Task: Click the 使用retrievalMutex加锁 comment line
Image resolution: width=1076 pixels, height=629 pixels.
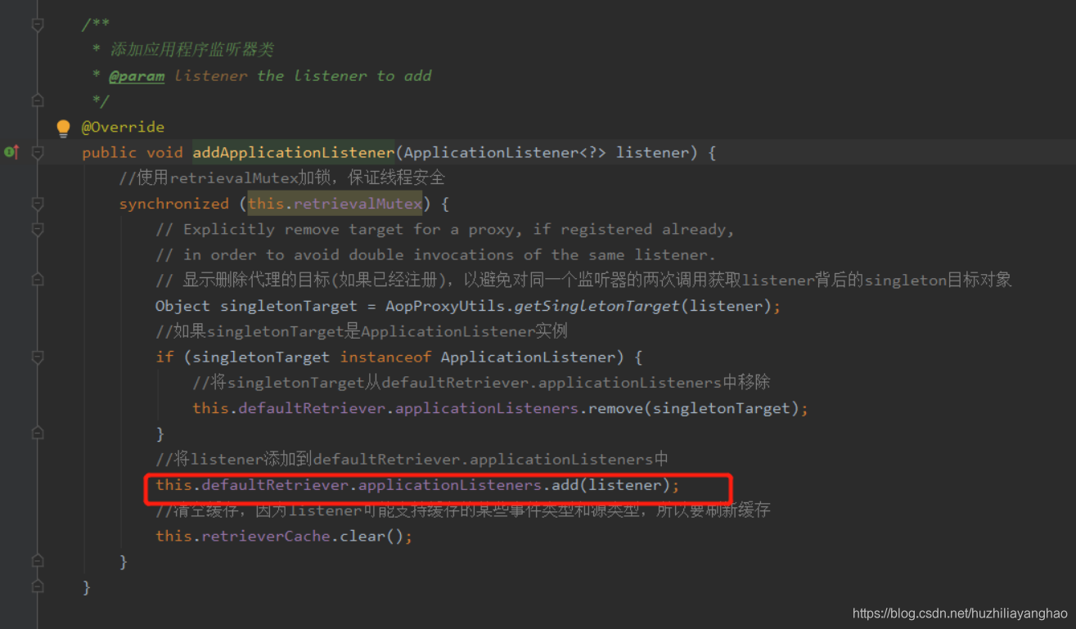Action: pyautogui.click(x=282, y=178)
